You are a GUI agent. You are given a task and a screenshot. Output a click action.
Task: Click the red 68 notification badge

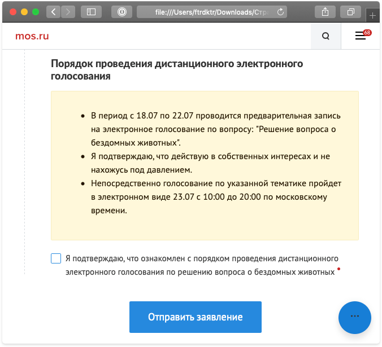pyautogui.click(x=367, y=32)
